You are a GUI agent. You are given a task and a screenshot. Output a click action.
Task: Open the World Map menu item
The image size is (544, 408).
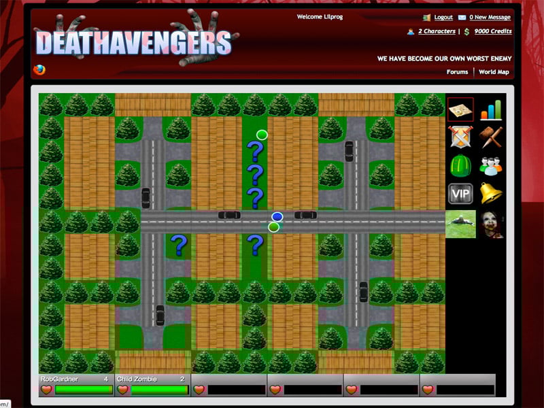pyautogui.click(x=494, y=72)
